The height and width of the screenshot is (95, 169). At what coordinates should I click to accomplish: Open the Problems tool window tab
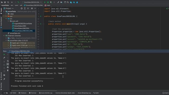(x=22, y=93)
